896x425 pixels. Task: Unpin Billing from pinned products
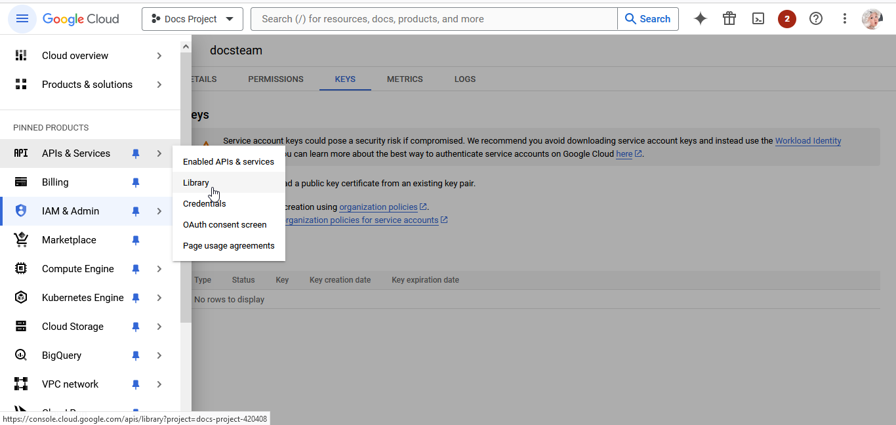click(x=136, y=182)
